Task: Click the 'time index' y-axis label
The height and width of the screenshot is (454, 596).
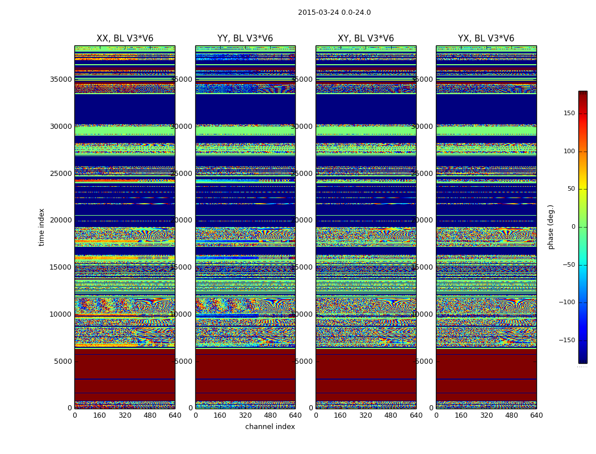Action: click(42, 227)
